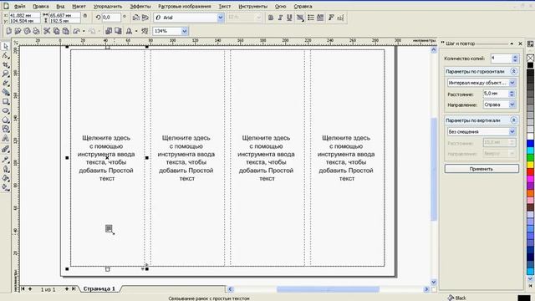Select the Shape tool in toolbox
This screenshot has height=301, width=535.
[x=6, y=56]
